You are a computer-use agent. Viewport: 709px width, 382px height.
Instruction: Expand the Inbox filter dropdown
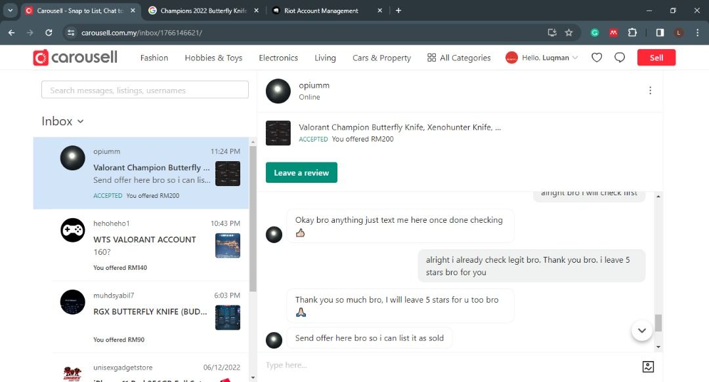pos(62,121)
